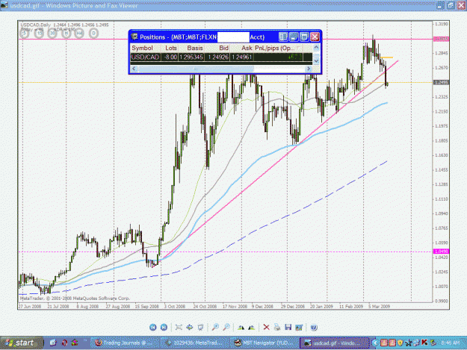Switch to MBT Navigator taskbar button
Screen dimensions: 467x350
265,343
